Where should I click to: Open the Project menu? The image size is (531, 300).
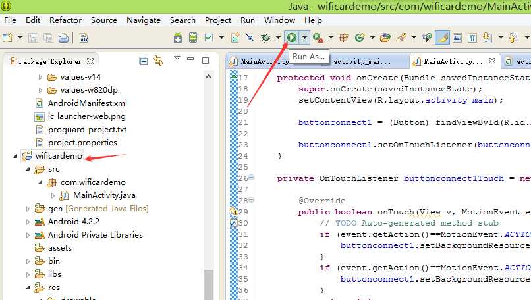(218, 20)
